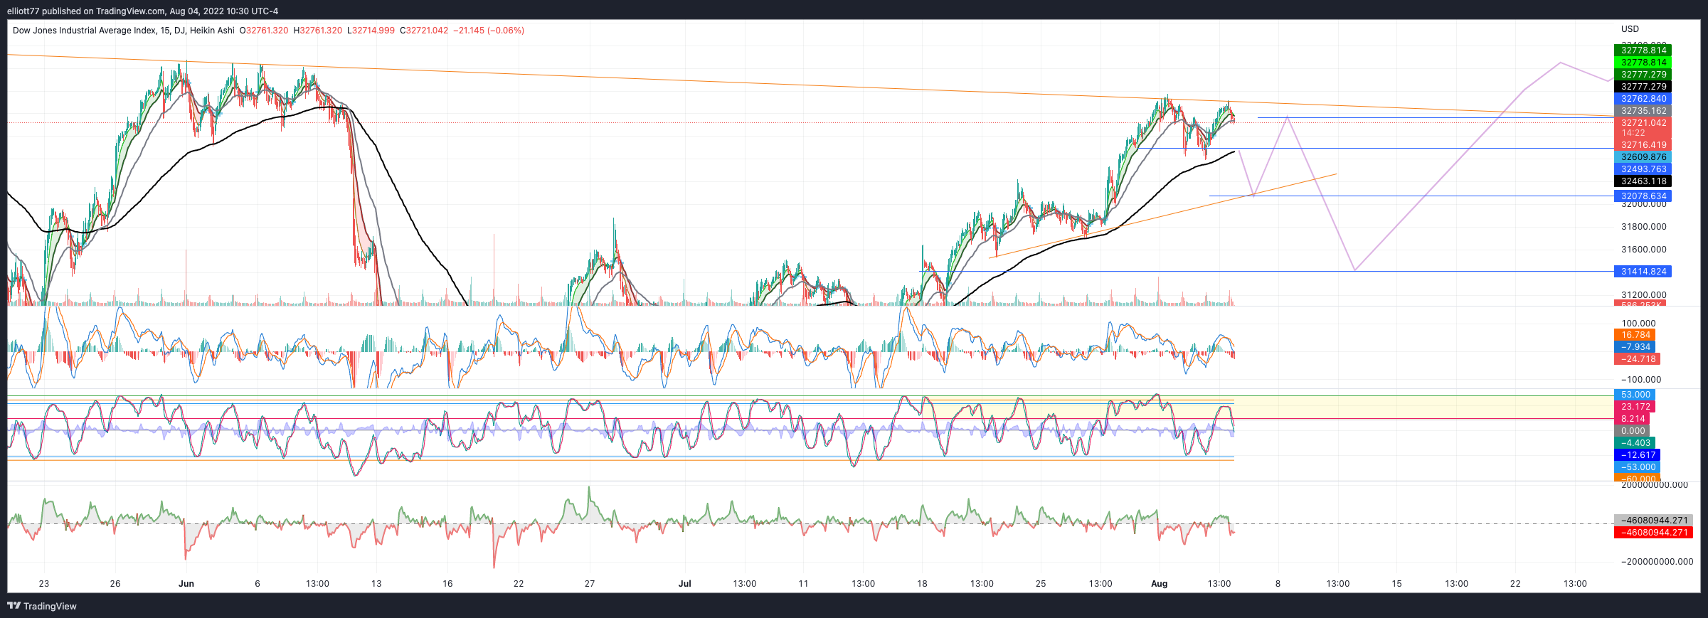Click the 31600.000 price axis tick
This screenshot has height=618, width=1708.
click(1643, 250)
